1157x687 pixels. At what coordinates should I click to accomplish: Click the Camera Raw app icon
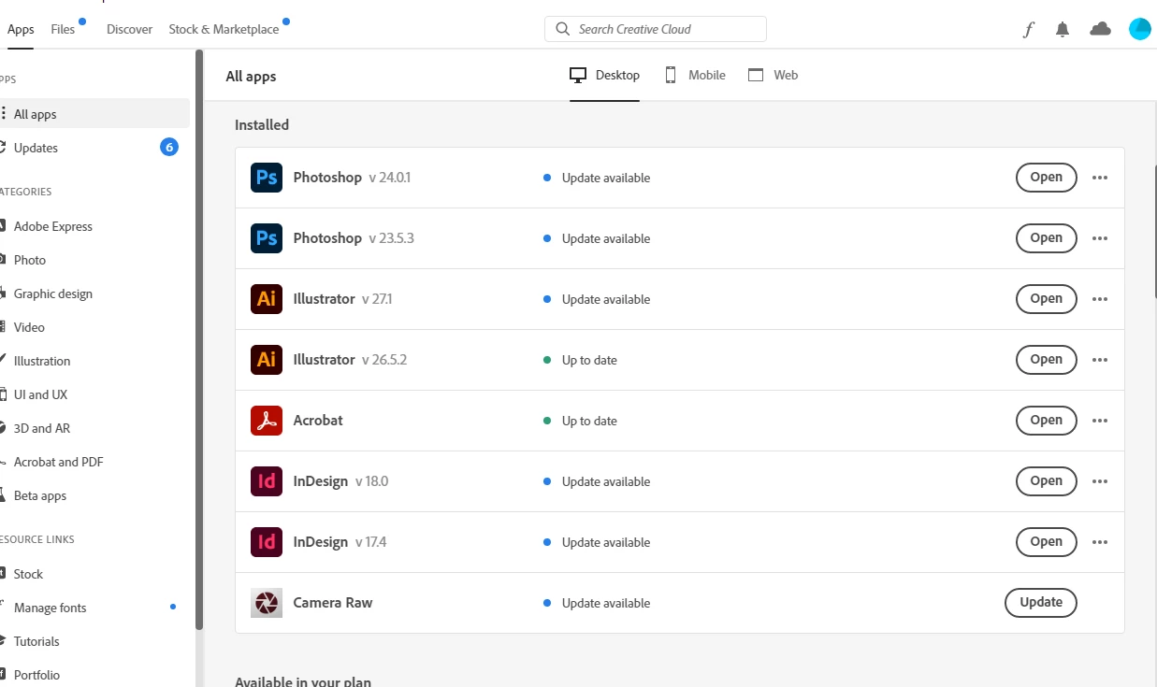click(267, 603)
